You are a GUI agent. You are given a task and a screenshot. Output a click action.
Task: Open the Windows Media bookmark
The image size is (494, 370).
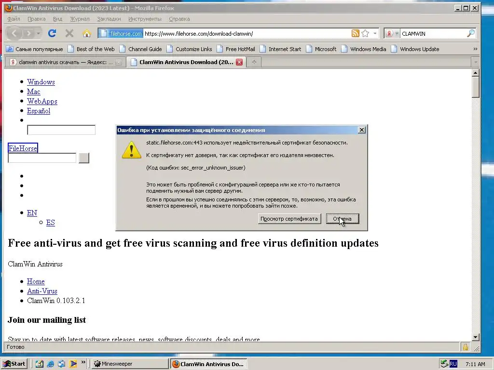coord(364,49)
